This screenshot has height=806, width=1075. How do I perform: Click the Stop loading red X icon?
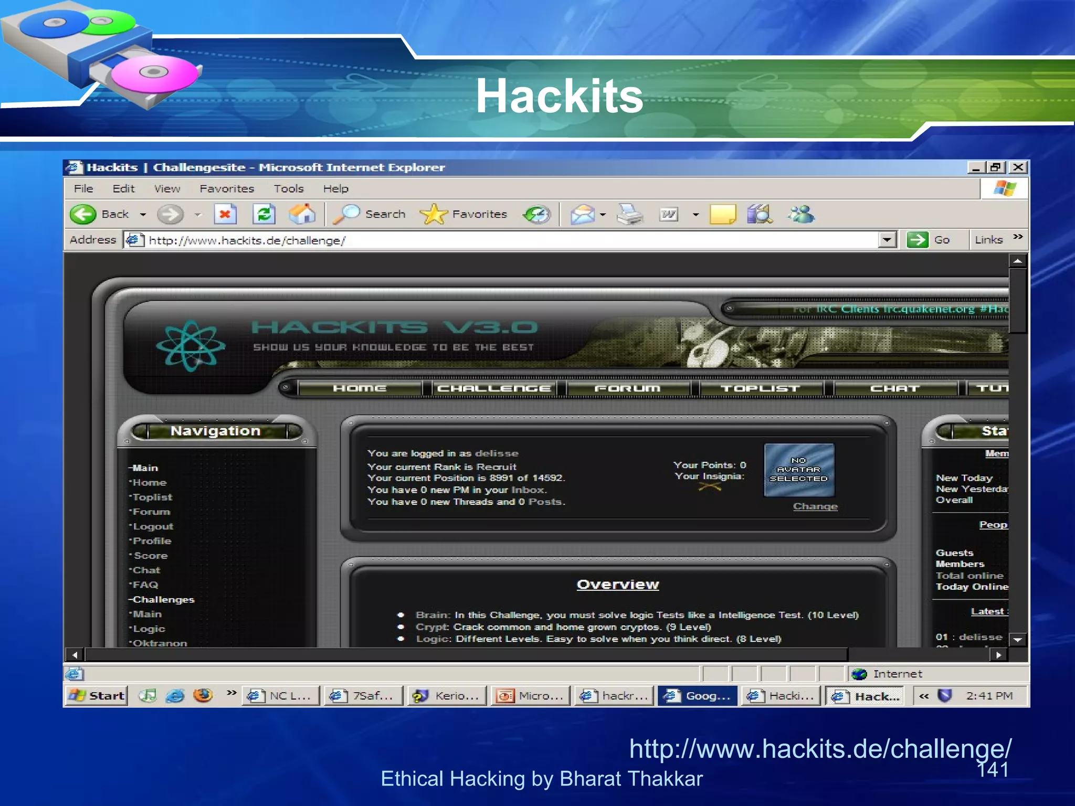click(225, 214)
